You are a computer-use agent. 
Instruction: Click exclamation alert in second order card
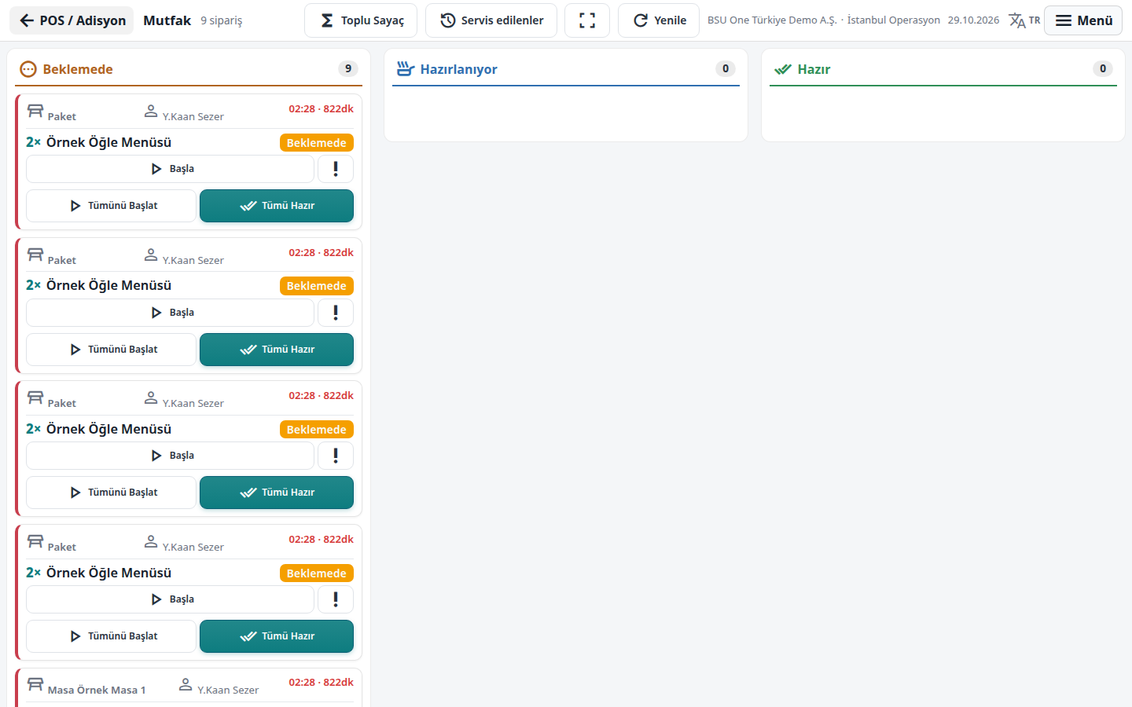click(x=336, y=313)
